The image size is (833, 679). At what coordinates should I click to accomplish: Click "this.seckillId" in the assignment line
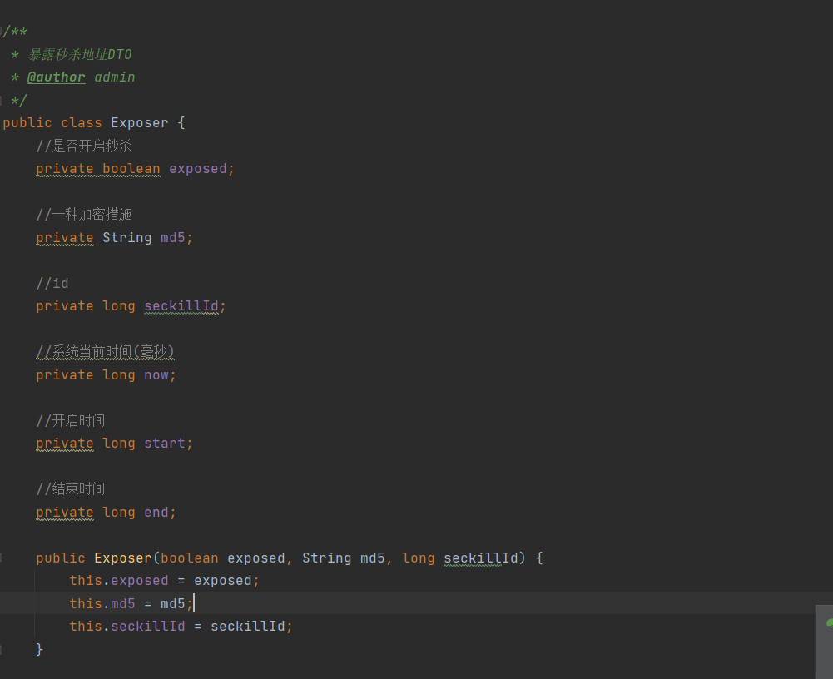(x=127, y=627)
